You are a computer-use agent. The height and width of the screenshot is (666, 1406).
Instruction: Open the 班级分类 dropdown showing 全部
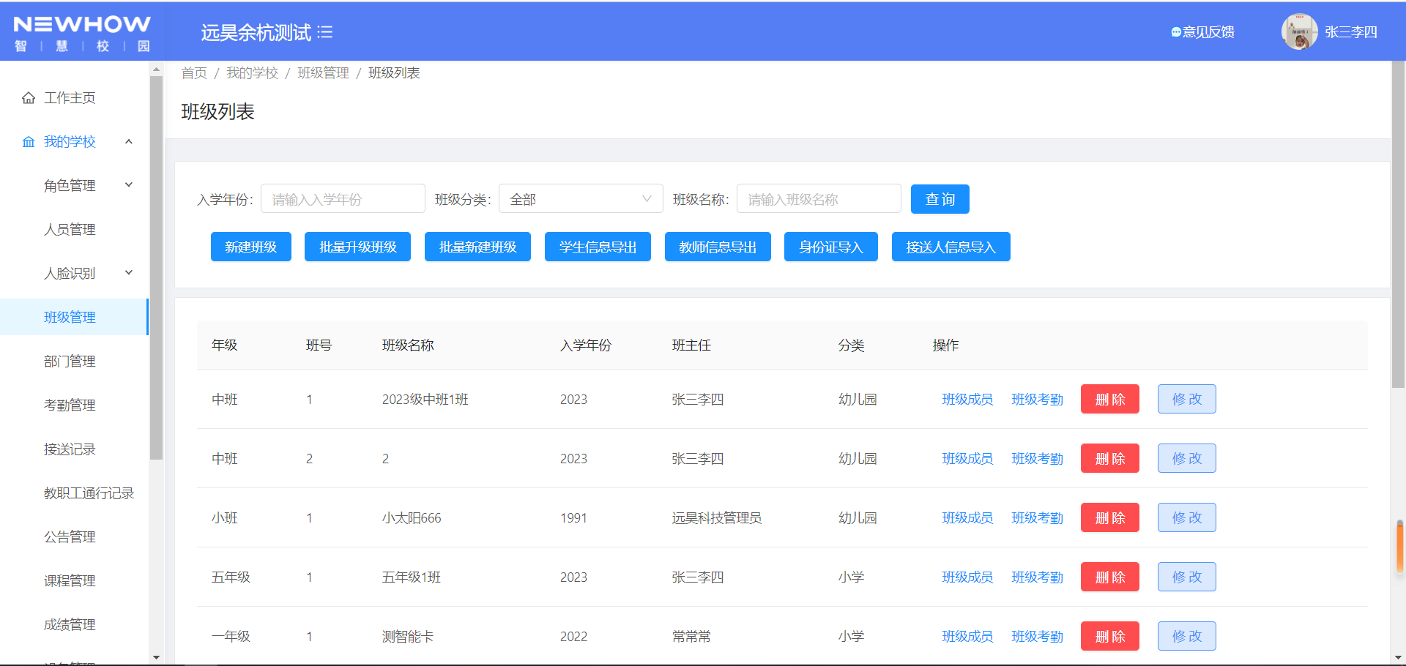tap(581, 199)
